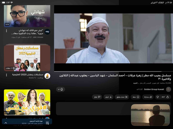The image size is (173, 129).
Task: Open notification bell dropdown for channel
Action: click(61, 89)
